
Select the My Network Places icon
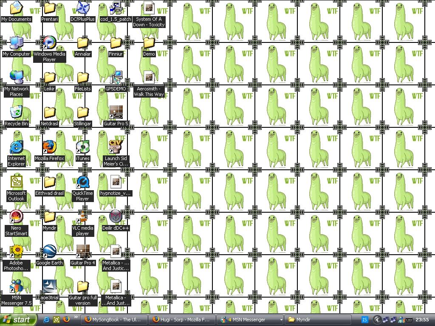17,84
